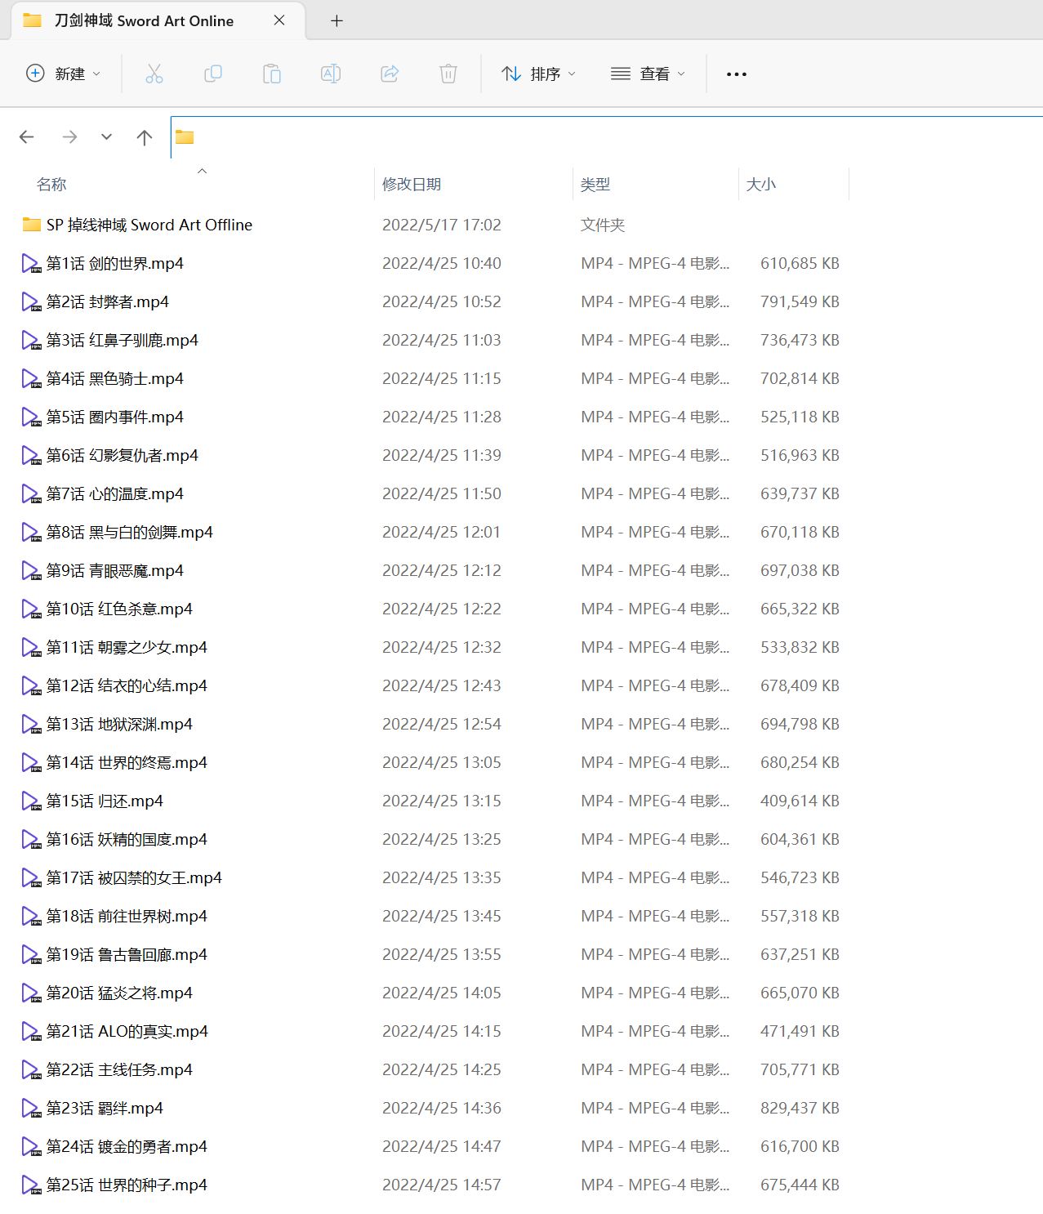1043x1214 pixels.
Task: Click the Cut scissors icon
Action: tap(154, 74)
